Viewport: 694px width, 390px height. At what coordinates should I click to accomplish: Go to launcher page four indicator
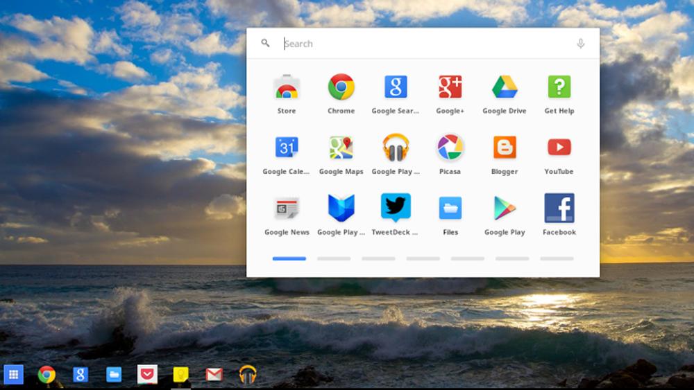(x=423, y=258)
